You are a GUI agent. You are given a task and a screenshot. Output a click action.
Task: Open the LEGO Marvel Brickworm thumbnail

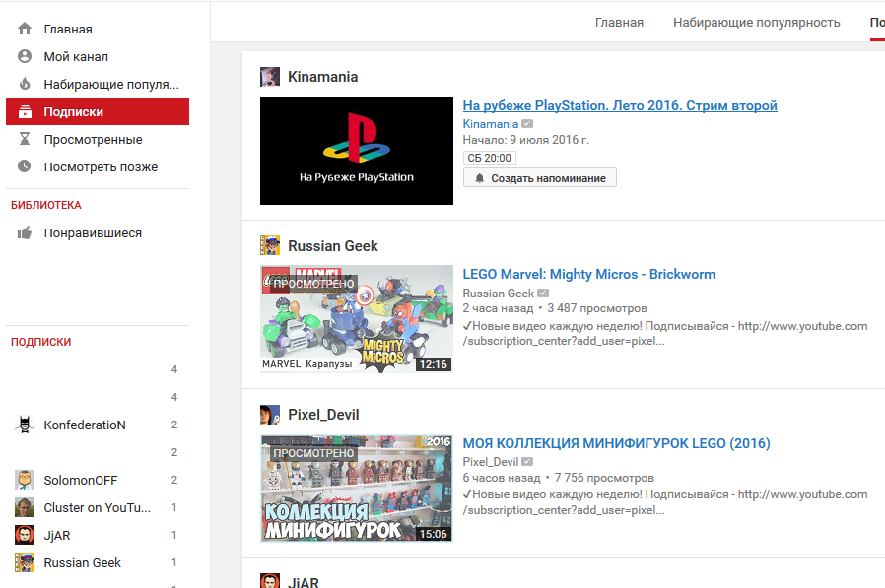pyautogui.click(x=357, y=319)
